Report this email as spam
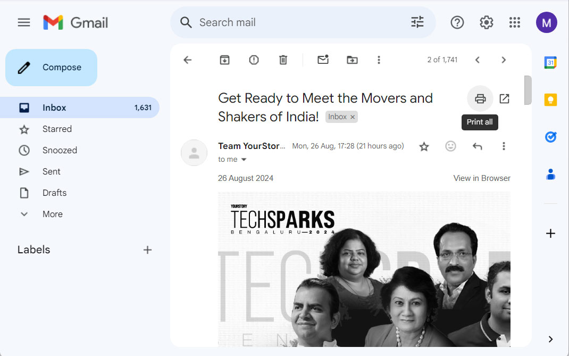The image size is (569, 356). 254,60
